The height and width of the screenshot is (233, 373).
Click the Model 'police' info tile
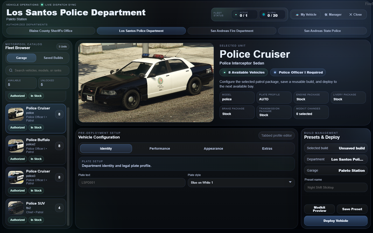click(x=237, y=97)
